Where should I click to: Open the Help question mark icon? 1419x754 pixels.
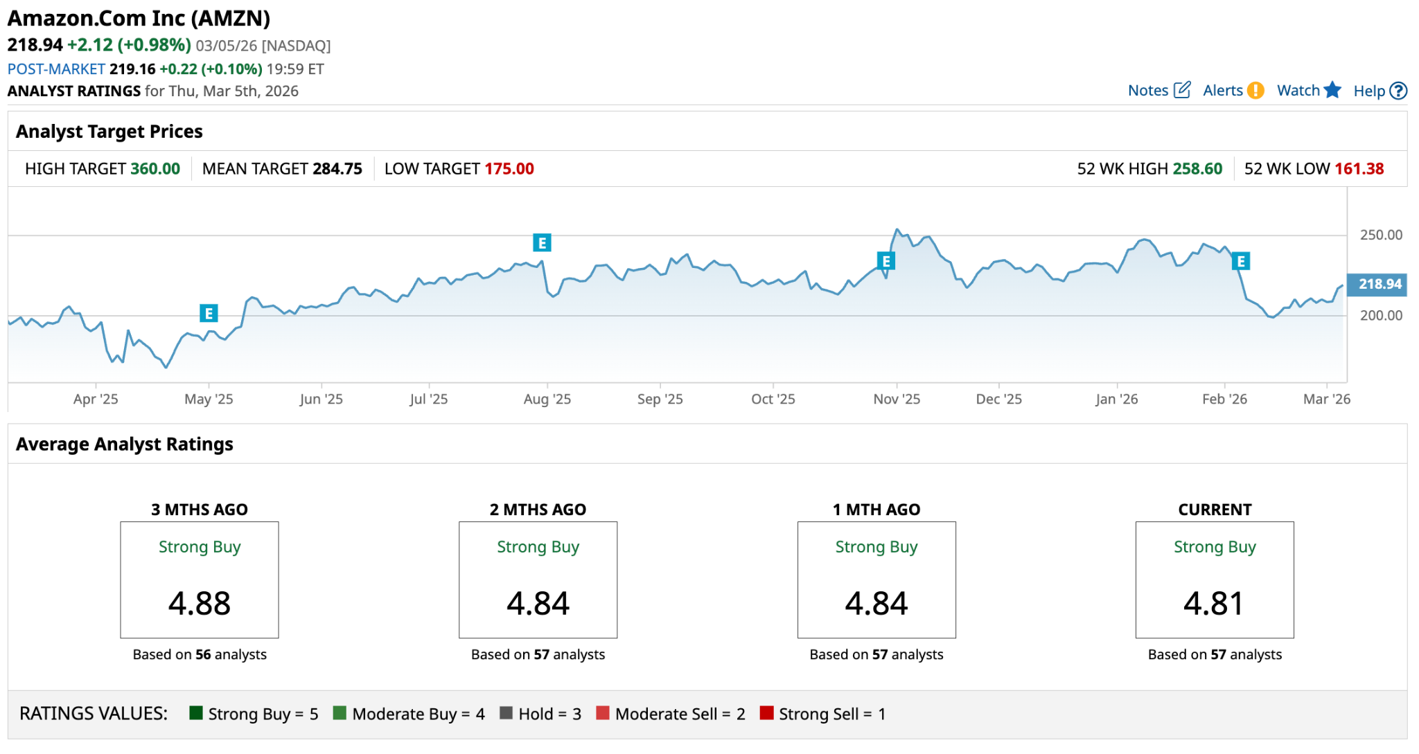tap(1399, 91)
